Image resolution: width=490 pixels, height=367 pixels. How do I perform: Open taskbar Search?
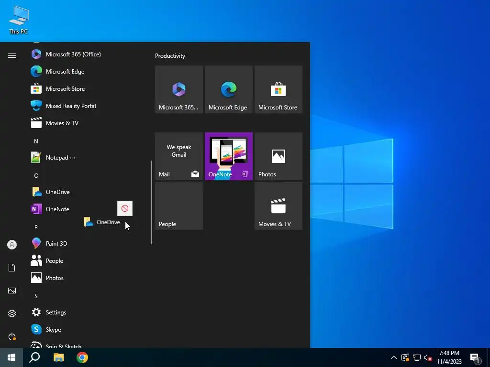click(34, 357)
